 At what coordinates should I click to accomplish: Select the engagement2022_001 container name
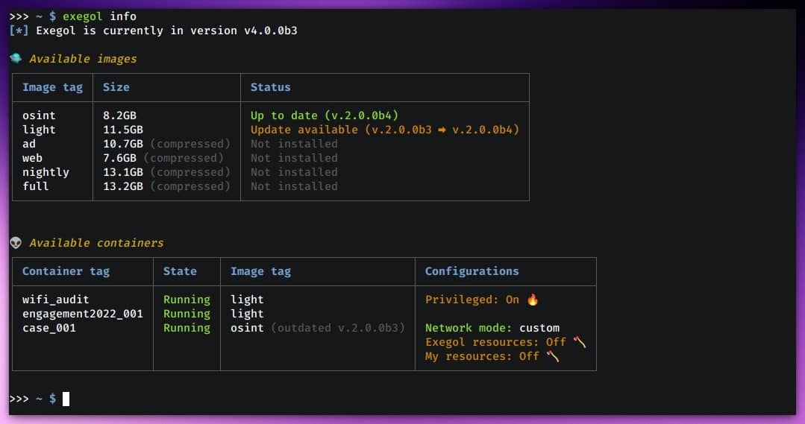(x=82, y=314)
